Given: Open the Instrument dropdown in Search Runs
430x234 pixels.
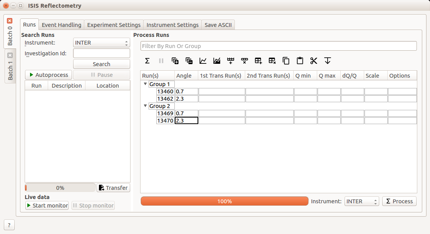Looking at the screenshot, I should click(x=101, y=43).
